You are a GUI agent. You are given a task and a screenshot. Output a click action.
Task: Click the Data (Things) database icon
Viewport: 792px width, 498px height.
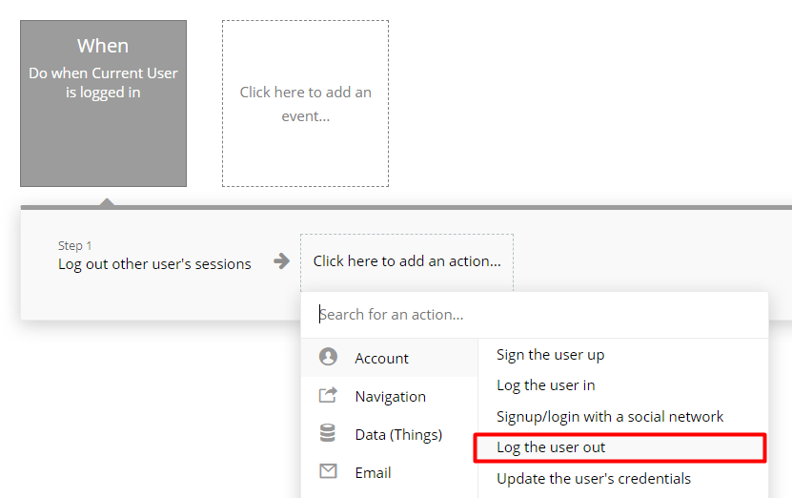(x=328, y=433)
